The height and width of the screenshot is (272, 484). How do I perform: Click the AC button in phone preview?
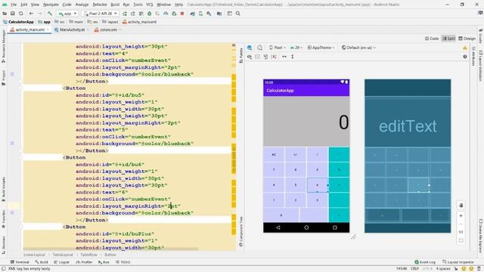274,154
